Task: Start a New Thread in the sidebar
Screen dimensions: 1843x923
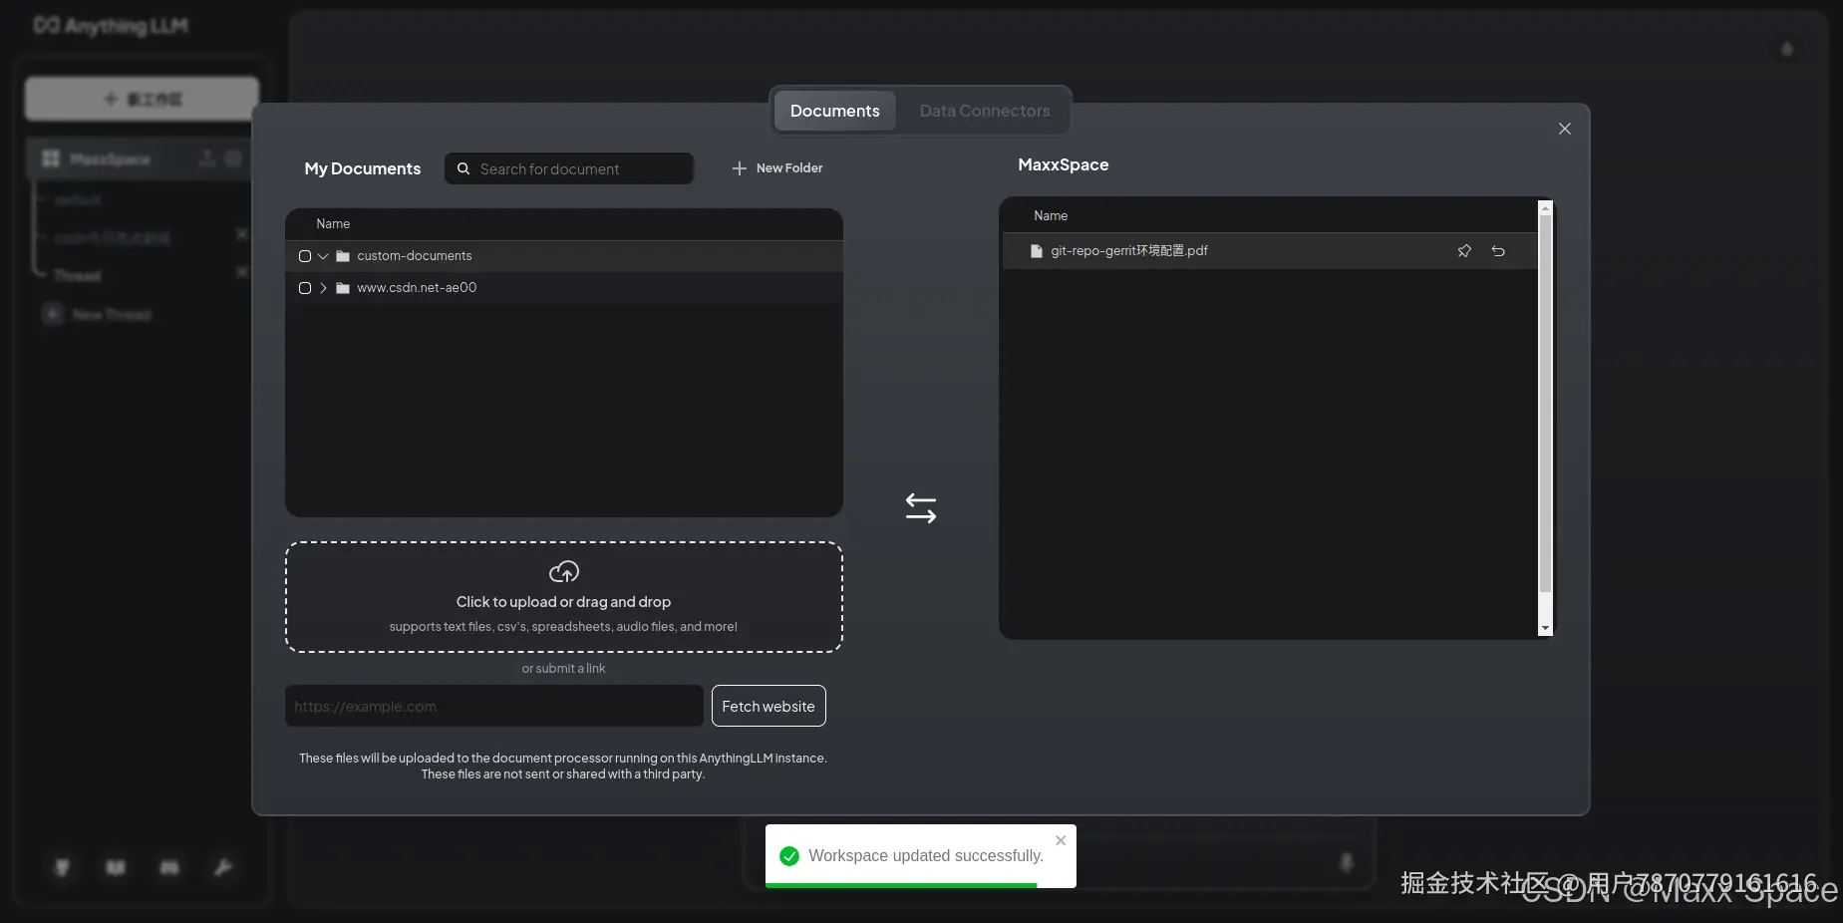Action: pyautogui.click(x=98, y=315)
